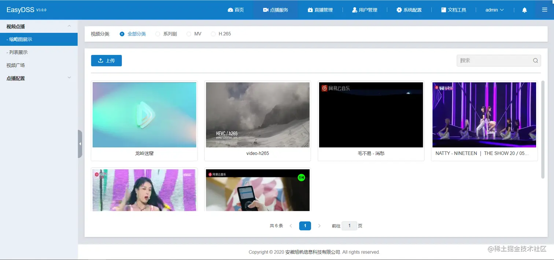Click the page jump number field
Image resolution: width=554 pixels, height=260 pixels.
pyautogui.click(x=349, y=226)
